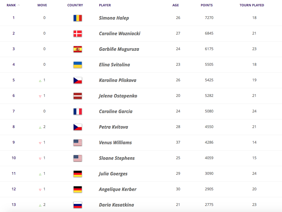This screenshot has width=282, height=212.
Task: Sort by the MOVE column header
Action: click(42, 5)
